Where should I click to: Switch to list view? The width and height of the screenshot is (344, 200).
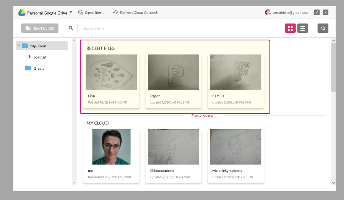tap(303, 28)
